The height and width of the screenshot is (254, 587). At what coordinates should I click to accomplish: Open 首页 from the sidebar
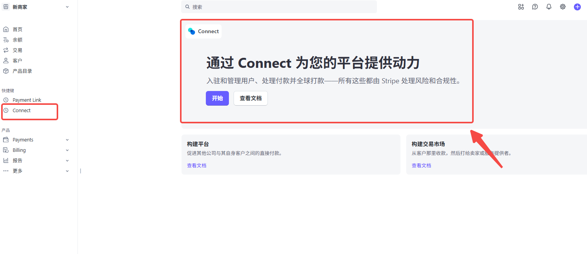pyautogui.click(x=17, y=29)
